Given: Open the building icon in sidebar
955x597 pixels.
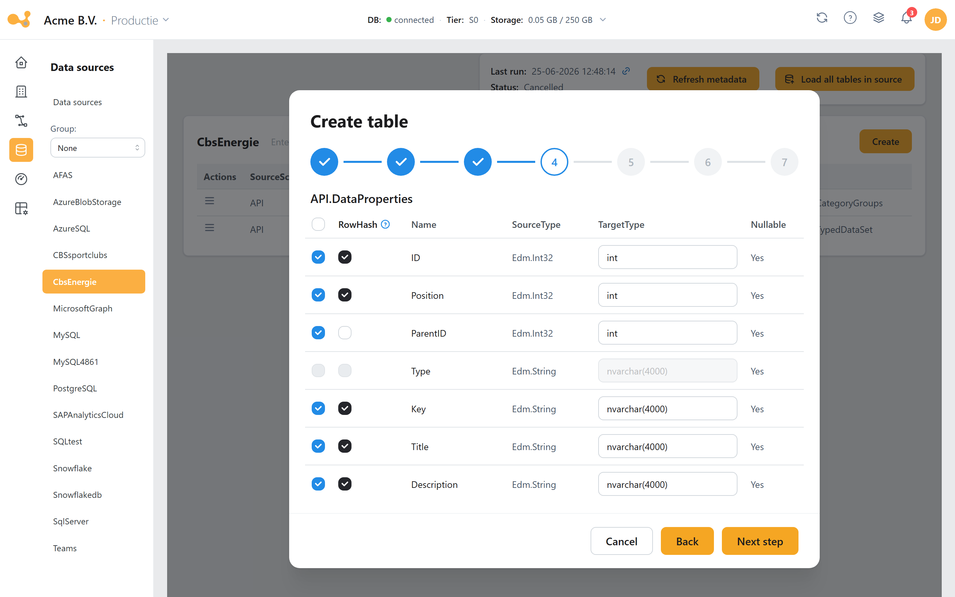Looking at the screenshot, I should (x=21, y=92).
